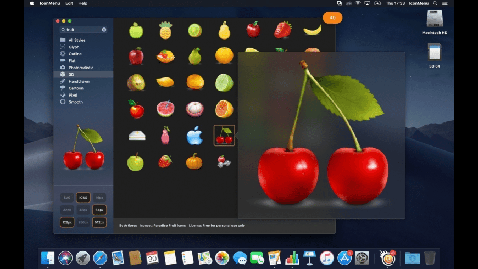The height and width of the screenshot is (269, 478).
Task: Filter by Pixel style
Action: coord(84,95)
